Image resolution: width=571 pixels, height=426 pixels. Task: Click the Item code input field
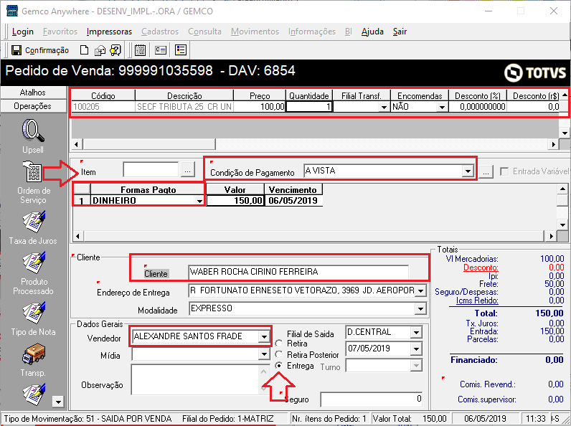pos(151,170)
